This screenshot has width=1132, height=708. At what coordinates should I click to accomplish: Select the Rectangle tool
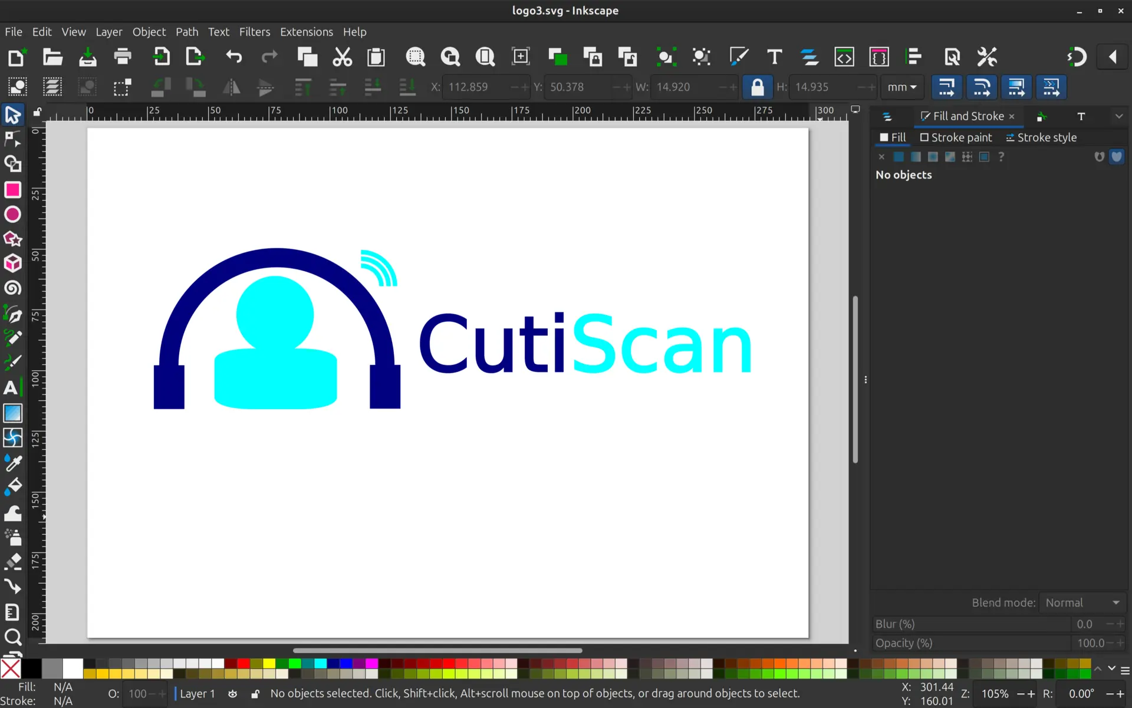[12, 190]
